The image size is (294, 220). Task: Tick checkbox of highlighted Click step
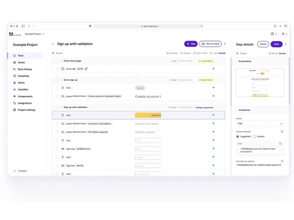tap(57, 116)
